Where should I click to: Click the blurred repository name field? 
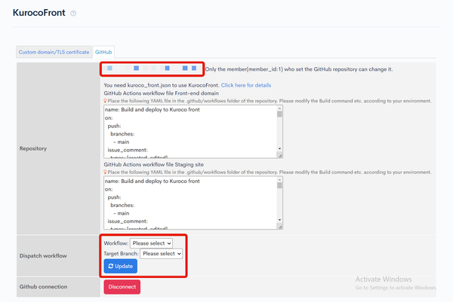click(x=153, y=69)
